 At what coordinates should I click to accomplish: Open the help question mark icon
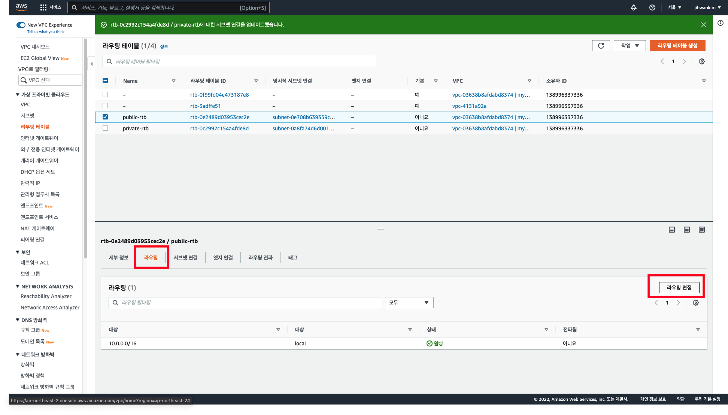(652, 7)
